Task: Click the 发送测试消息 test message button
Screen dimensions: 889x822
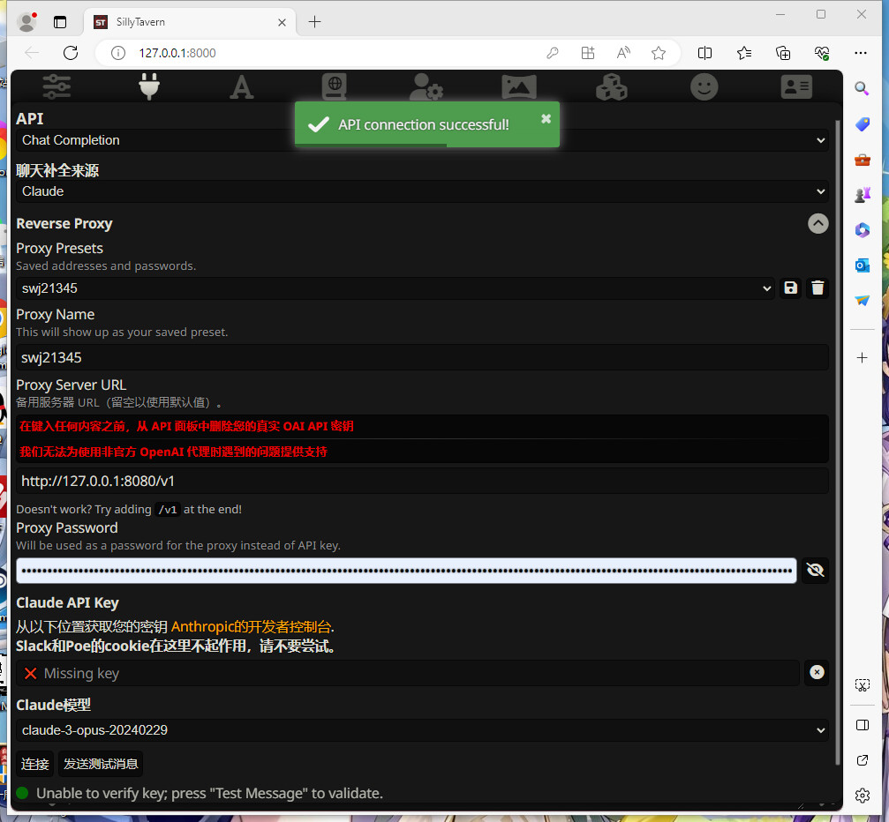Action: click(101, 764)
